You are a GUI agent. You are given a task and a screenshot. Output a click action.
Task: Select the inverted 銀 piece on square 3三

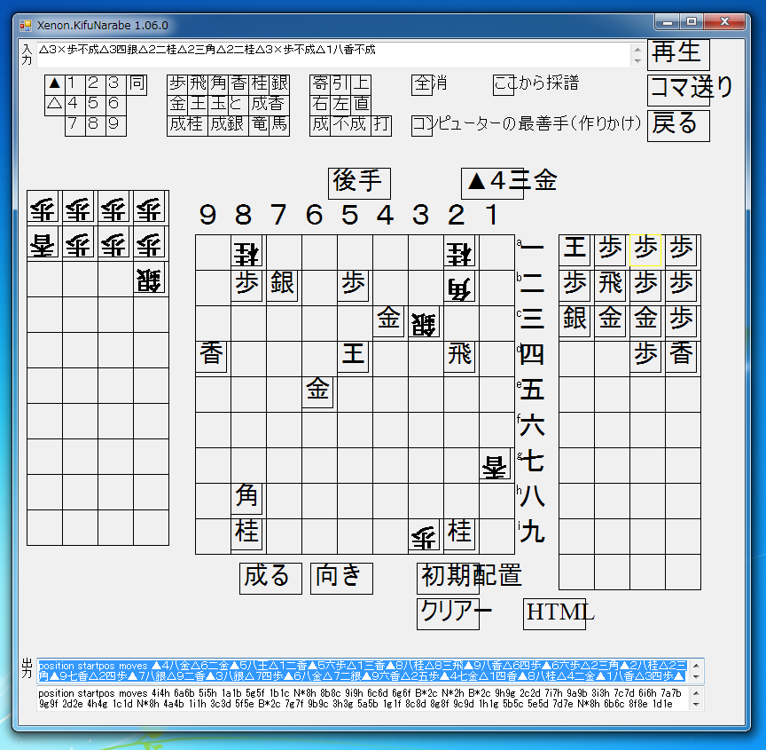[x=424, y=322]
